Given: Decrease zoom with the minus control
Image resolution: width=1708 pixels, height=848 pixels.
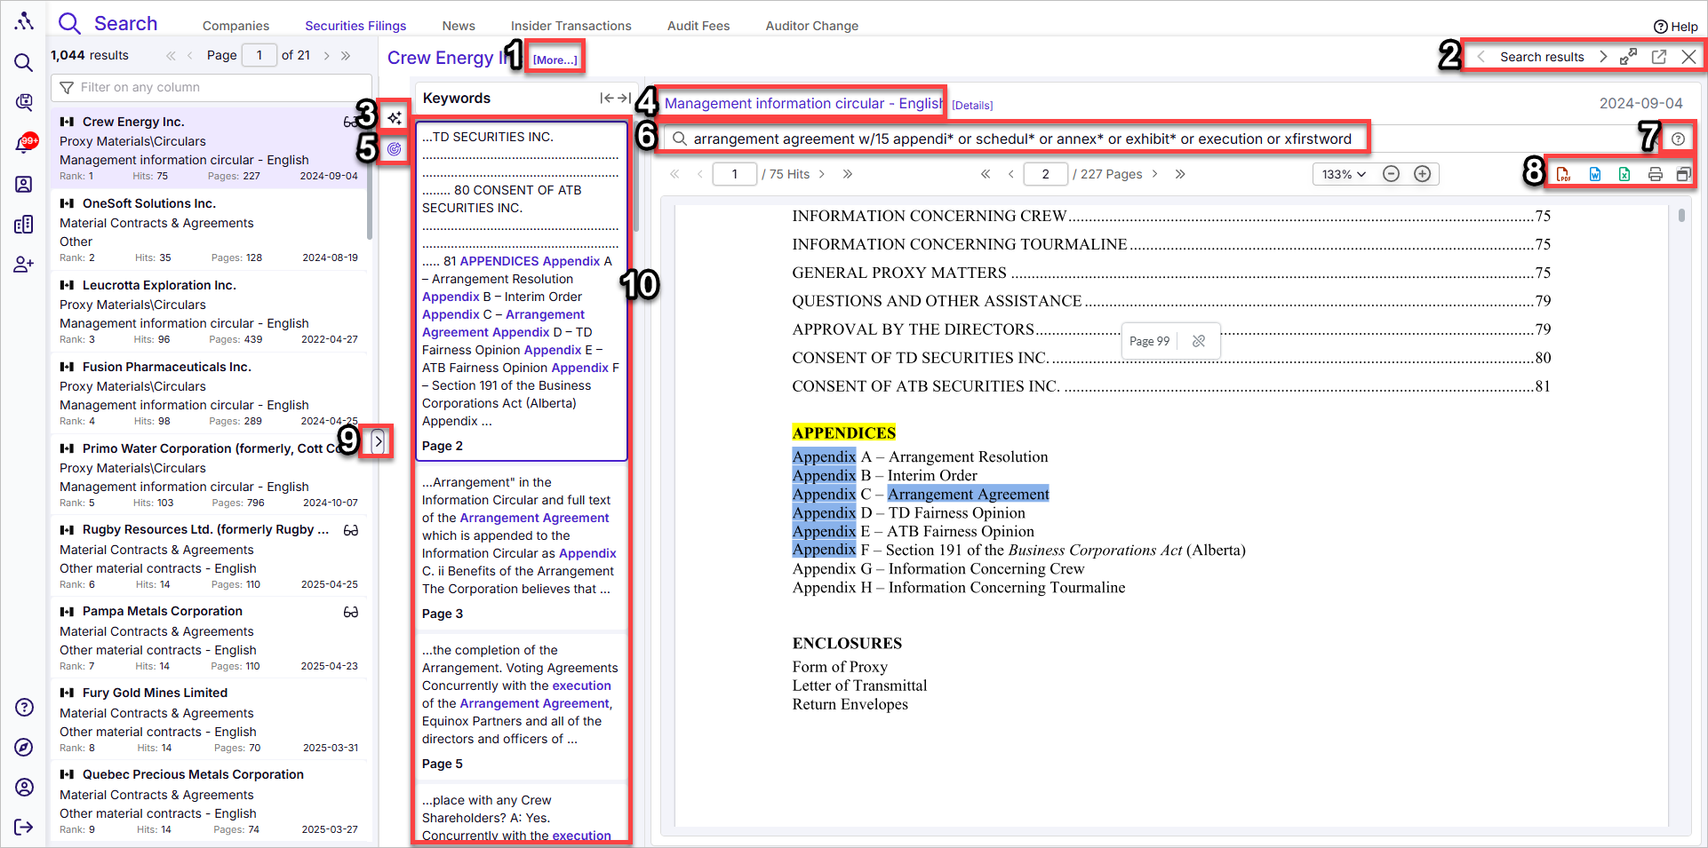Looking at the screenshot, I should [1391, 174].
